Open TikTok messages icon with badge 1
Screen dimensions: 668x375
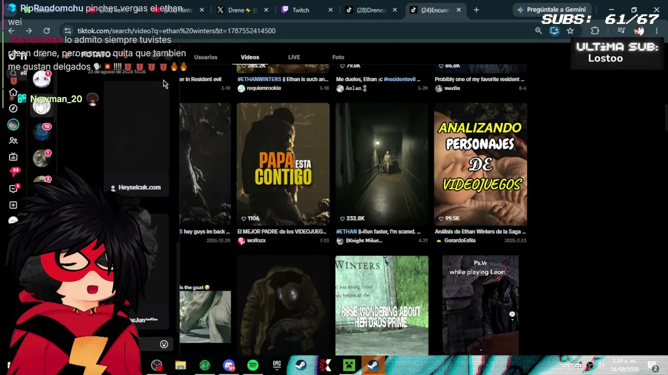(x=14, y=189)
